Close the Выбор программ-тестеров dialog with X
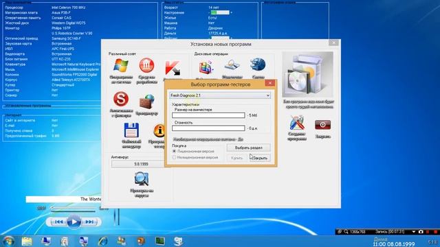The height and width of the screenshot is (247, 440). pyautogui.click(x=270, y=83)
